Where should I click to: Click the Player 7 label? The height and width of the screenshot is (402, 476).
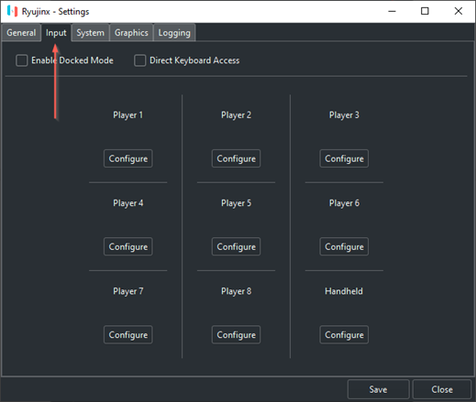[x=127, y=291]
